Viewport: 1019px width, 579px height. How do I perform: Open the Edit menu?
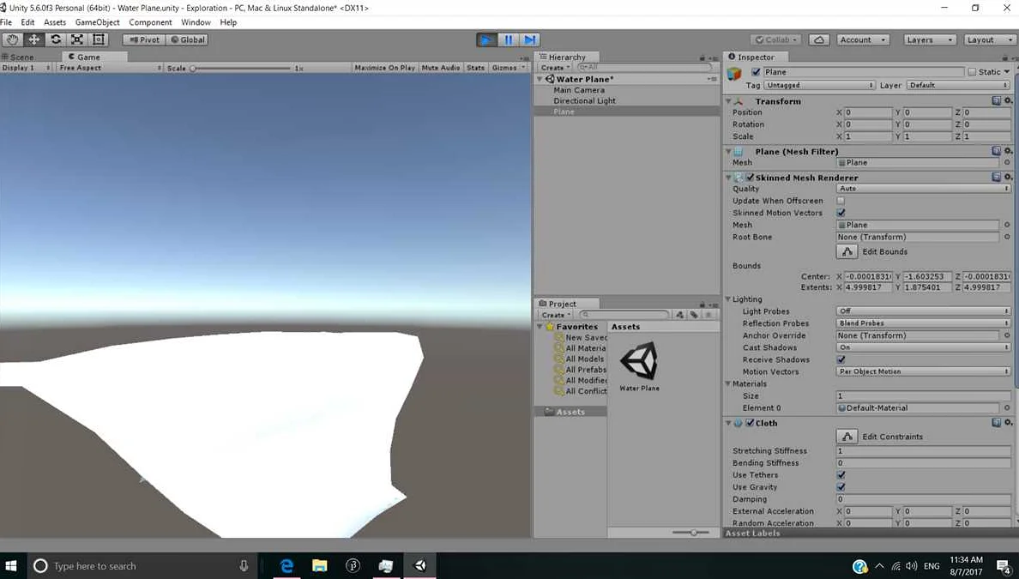27,22
